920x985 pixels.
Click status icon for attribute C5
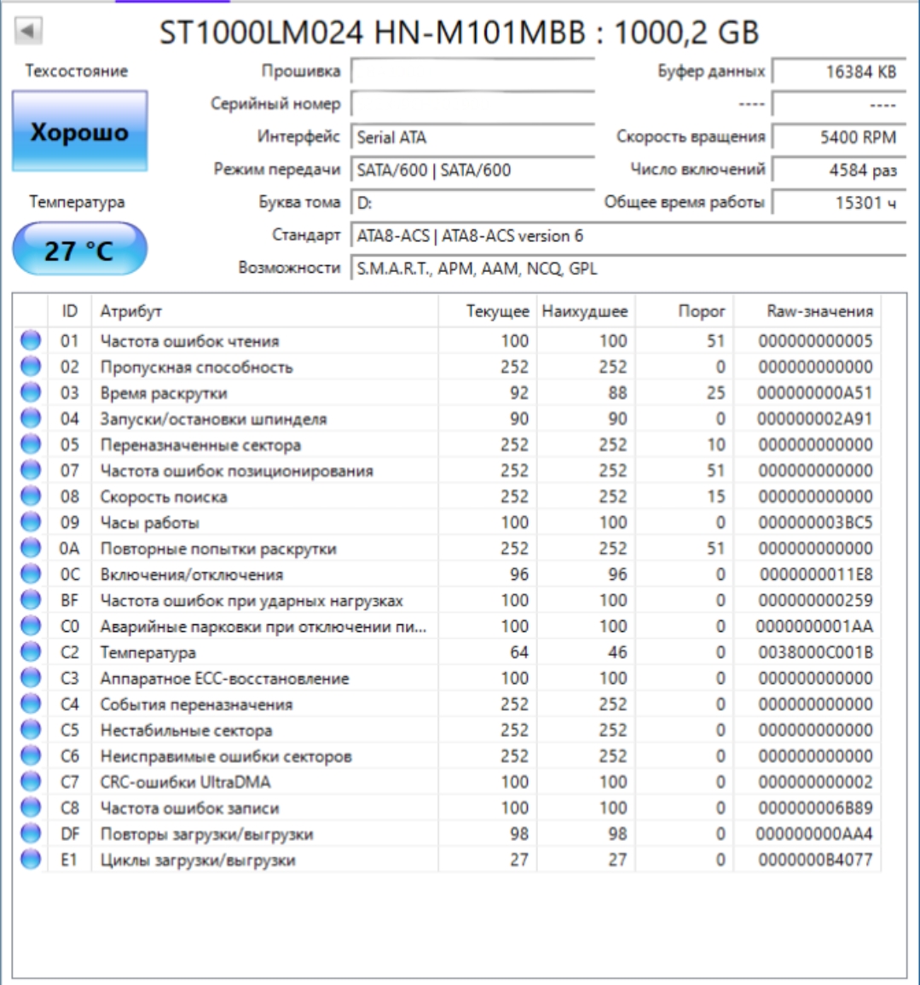pyautogui.click(x=30, y=730)
